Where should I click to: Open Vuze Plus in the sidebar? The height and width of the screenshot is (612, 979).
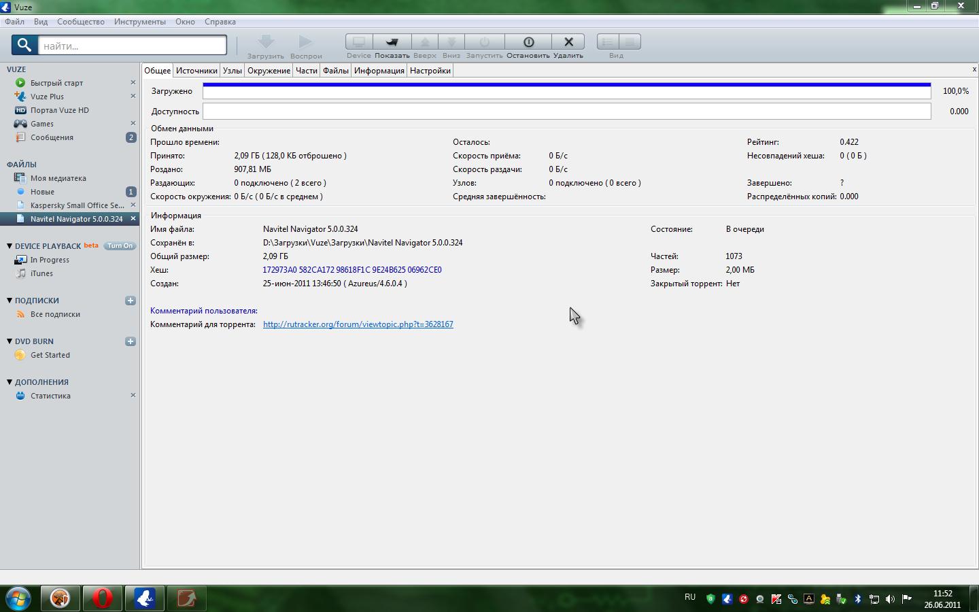point(47,97)
